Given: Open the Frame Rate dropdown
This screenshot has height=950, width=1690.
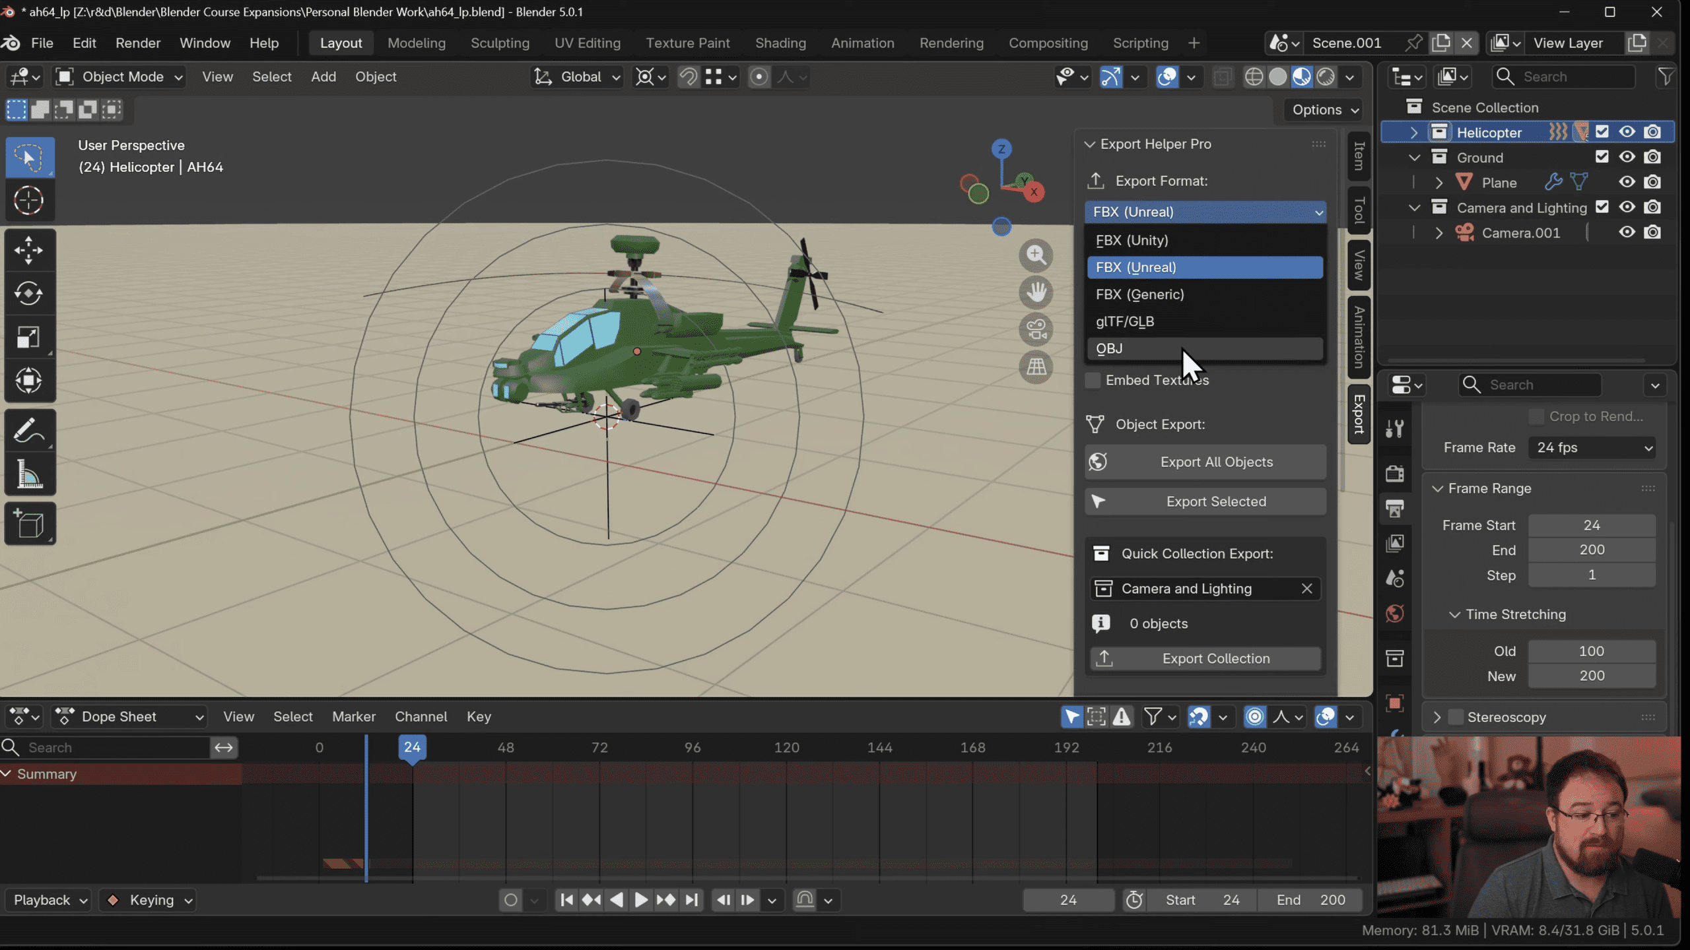Looking at the screenshot, I should [x=1592, y=447].
